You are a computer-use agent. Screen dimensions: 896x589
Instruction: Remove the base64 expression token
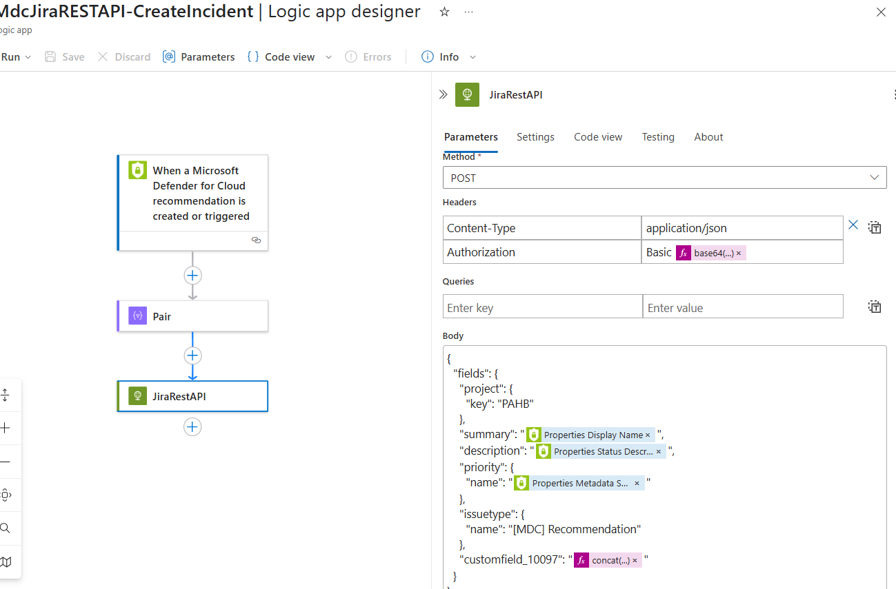(739, 254)
